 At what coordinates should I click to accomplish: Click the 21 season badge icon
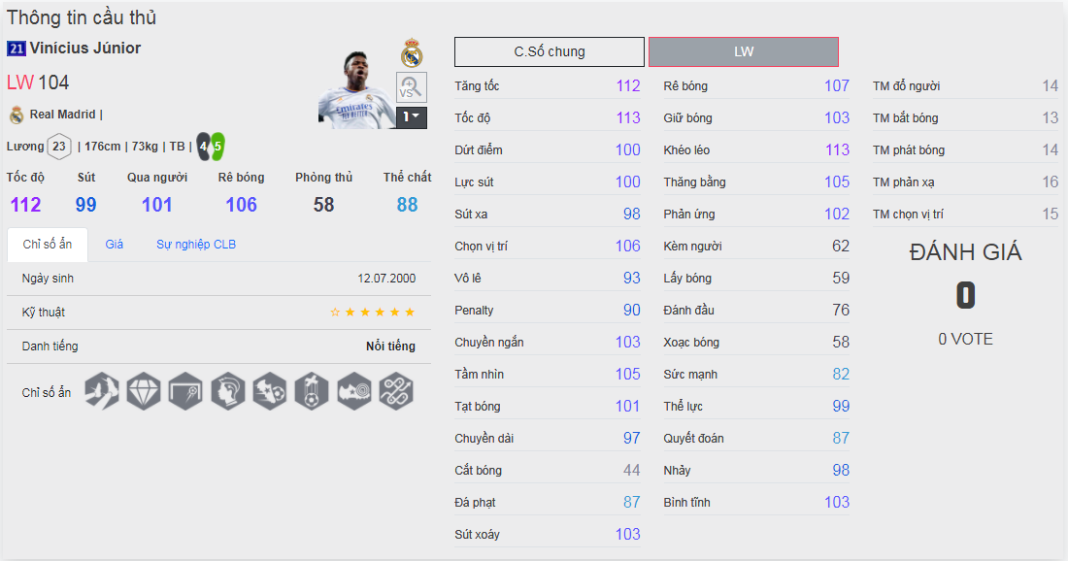17,49
